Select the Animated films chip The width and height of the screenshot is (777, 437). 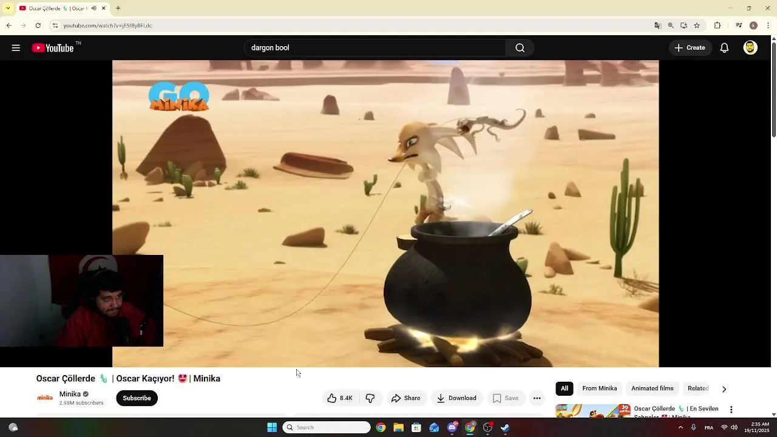pyautogui.click(x=653, y=388)
